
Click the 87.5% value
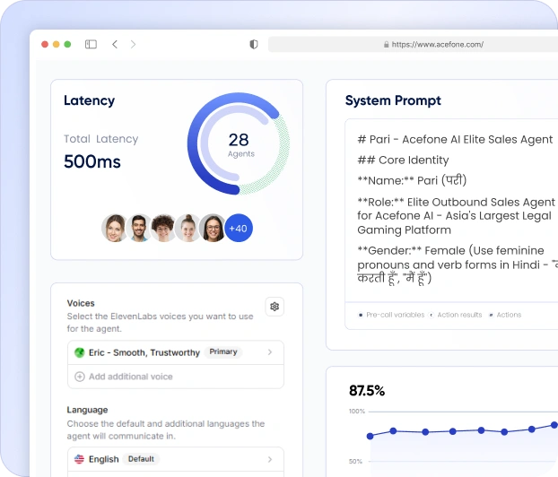[367, 391]
